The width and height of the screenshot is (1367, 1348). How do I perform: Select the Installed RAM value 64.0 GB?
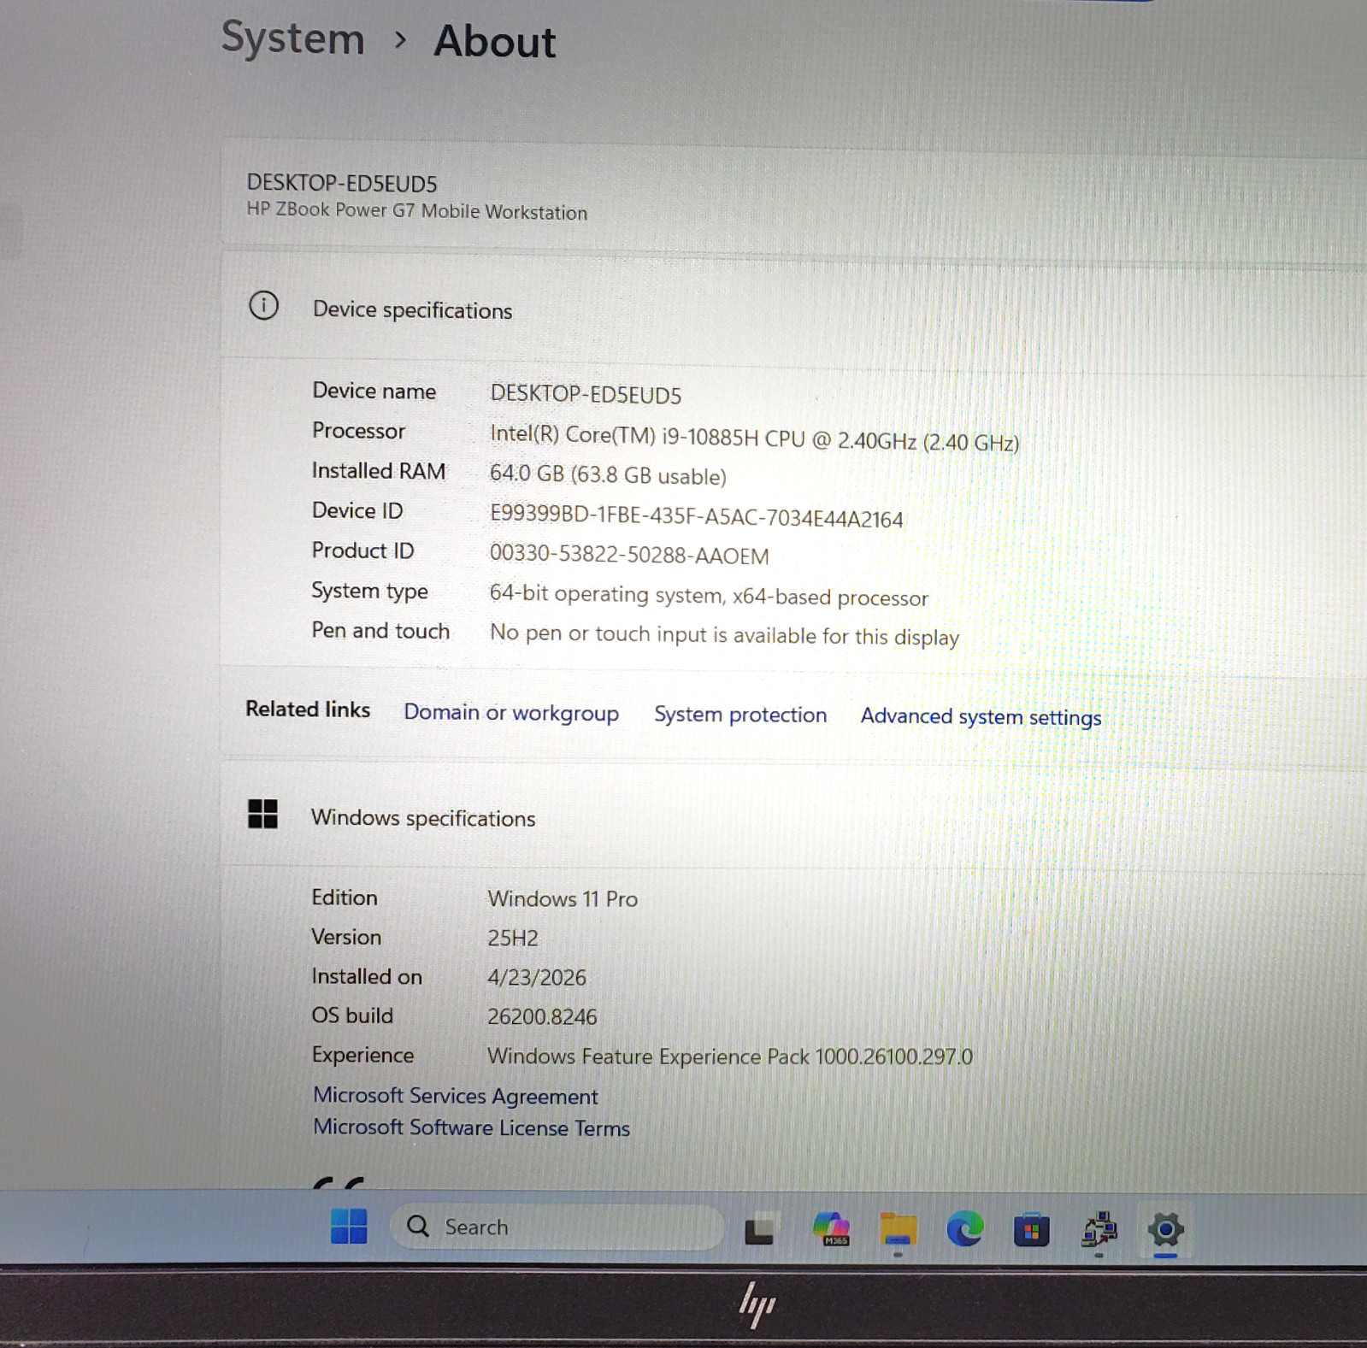608,474
